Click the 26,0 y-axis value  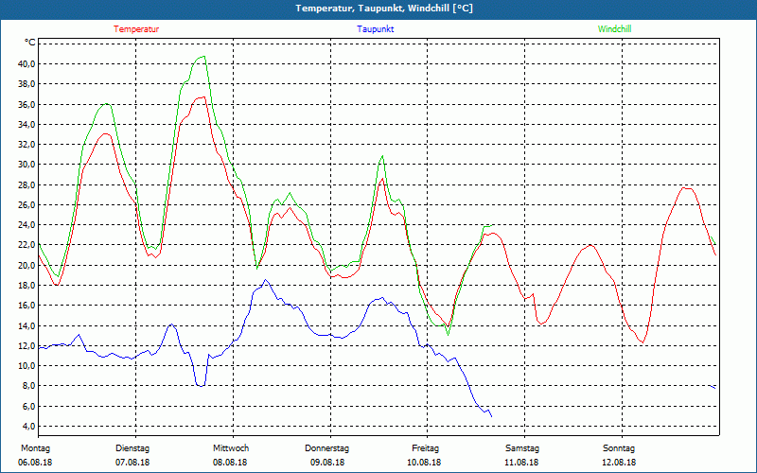tap(26, 204)
